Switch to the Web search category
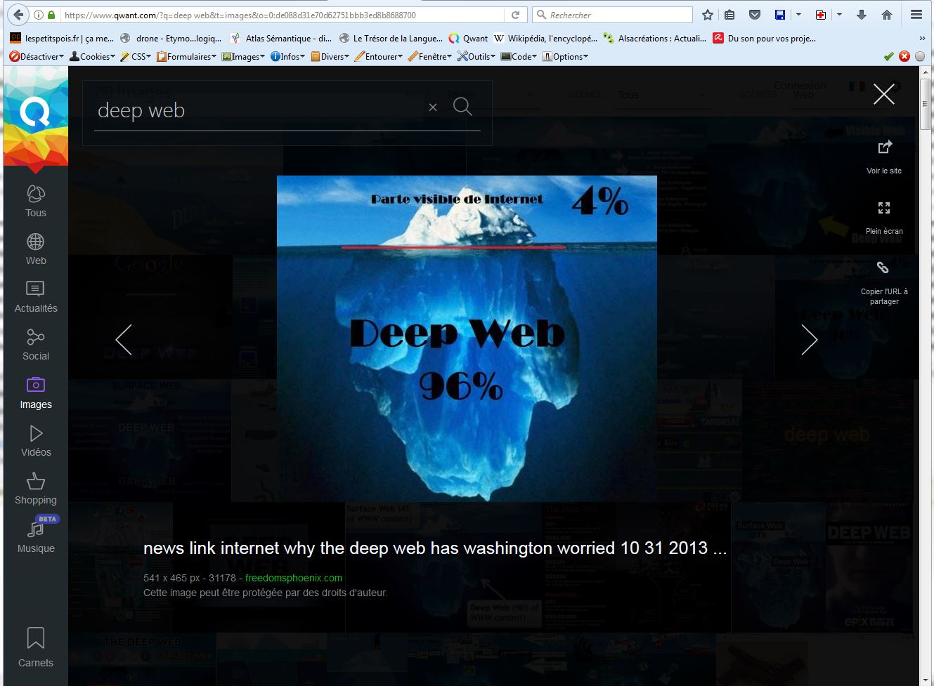Image resolution: width=934 pixels, height=686 pixels. tap(36, 250)
